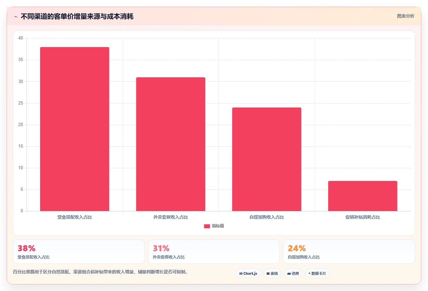Click the 自提加购收入占比 x-axis label

pyautogui.click(x=267, y=217)
